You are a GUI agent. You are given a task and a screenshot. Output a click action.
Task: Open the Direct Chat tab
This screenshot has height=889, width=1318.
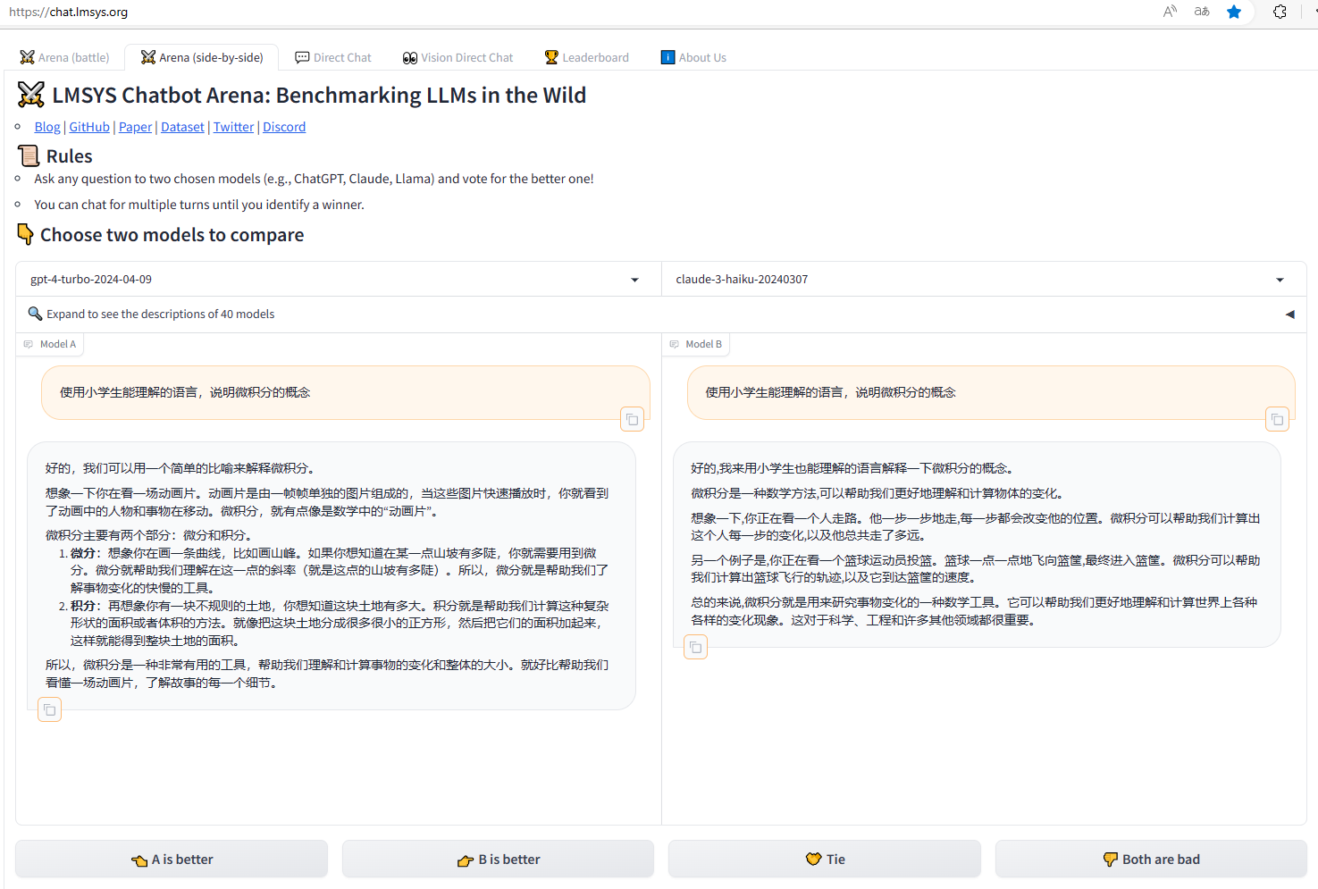coord(333,57)
